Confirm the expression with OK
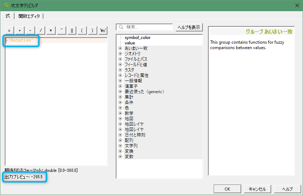The width and height of the screenshot is (303, 195). pos(227,189)
